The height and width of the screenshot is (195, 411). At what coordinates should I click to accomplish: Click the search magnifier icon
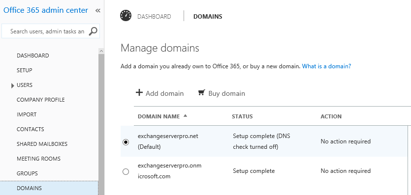pyautogui.click(x=93, y=31)
